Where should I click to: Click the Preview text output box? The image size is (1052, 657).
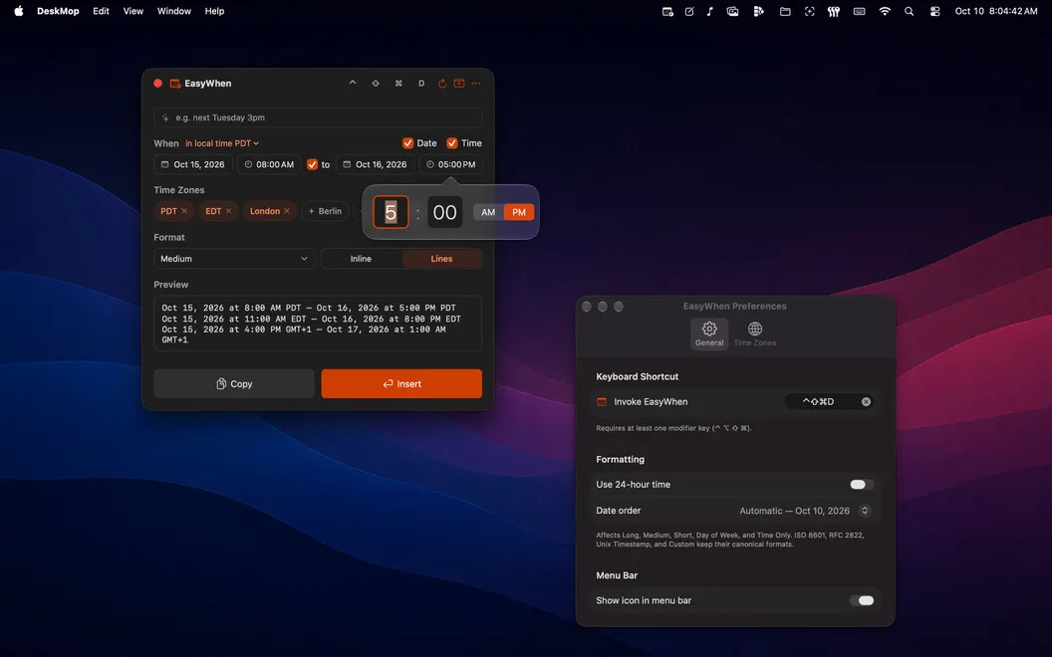pyautogui.click(x=318, y=324)
